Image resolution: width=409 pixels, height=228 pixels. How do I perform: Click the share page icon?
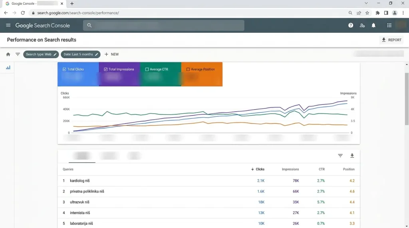[x=359, y=13]
